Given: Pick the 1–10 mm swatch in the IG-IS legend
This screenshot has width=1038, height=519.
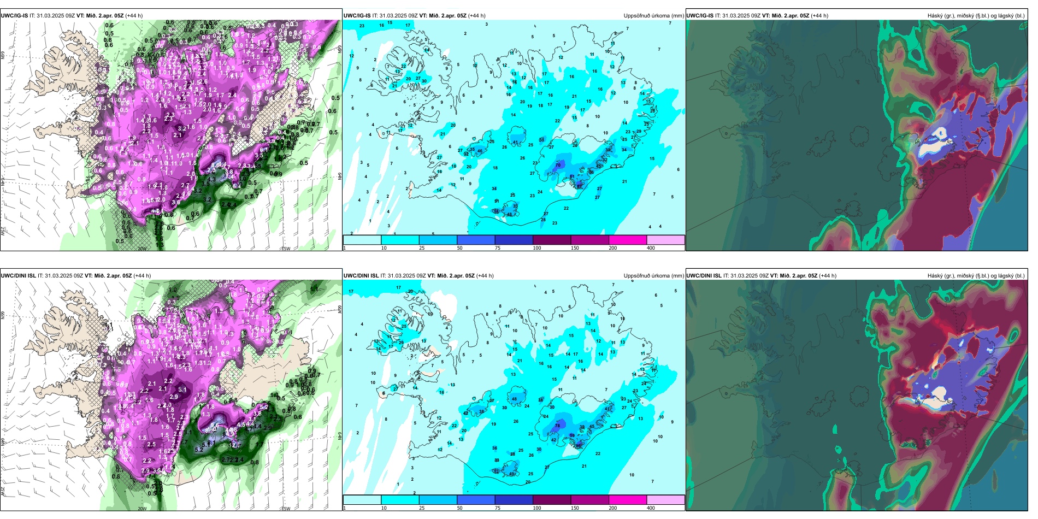Looking at the screenshot, I should 362,240.
